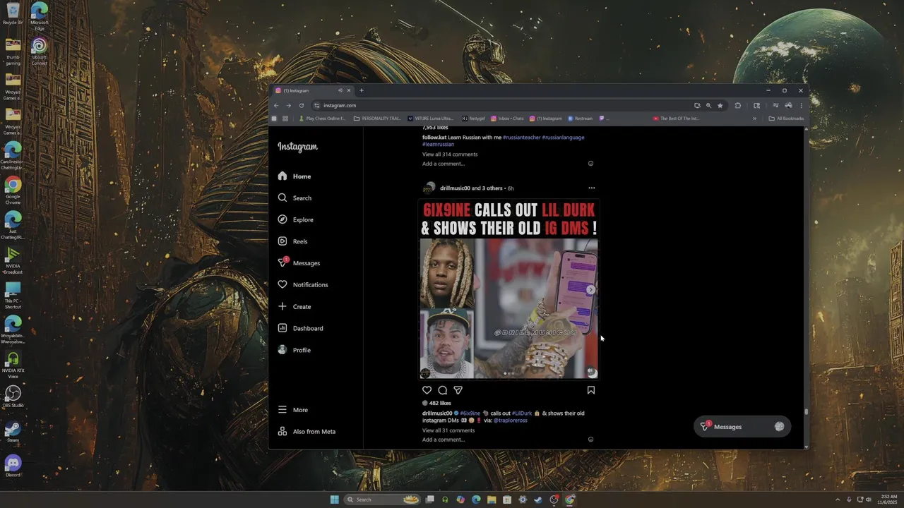Go to the Explore page

point(295,219)
